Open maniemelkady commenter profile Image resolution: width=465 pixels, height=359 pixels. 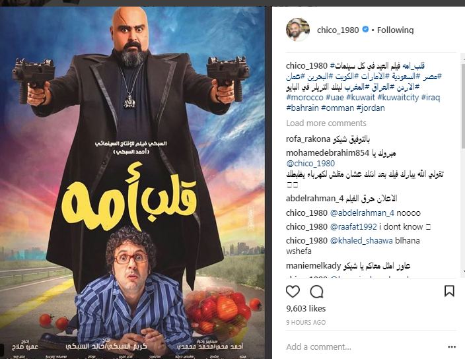click(314, 266)
